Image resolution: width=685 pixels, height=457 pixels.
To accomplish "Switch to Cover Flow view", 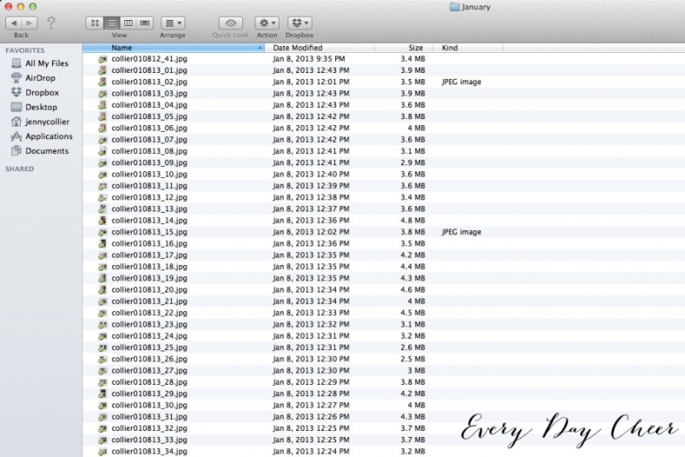I will 145,23.
